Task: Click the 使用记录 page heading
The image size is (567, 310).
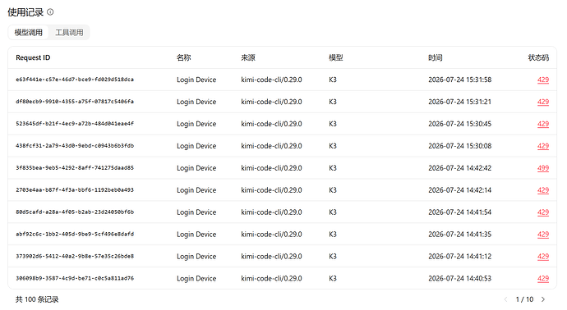Action: coord(25,12)
